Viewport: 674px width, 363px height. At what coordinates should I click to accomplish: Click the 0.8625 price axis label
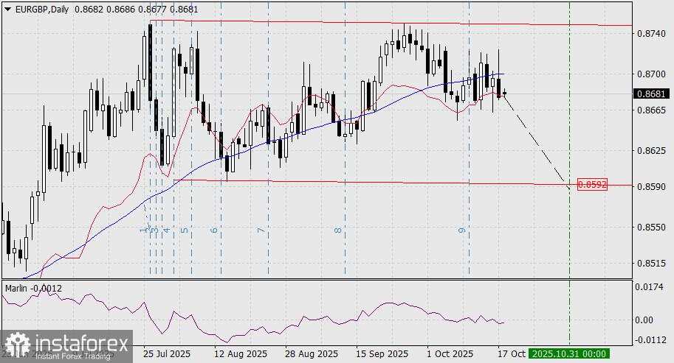(650, 150)
